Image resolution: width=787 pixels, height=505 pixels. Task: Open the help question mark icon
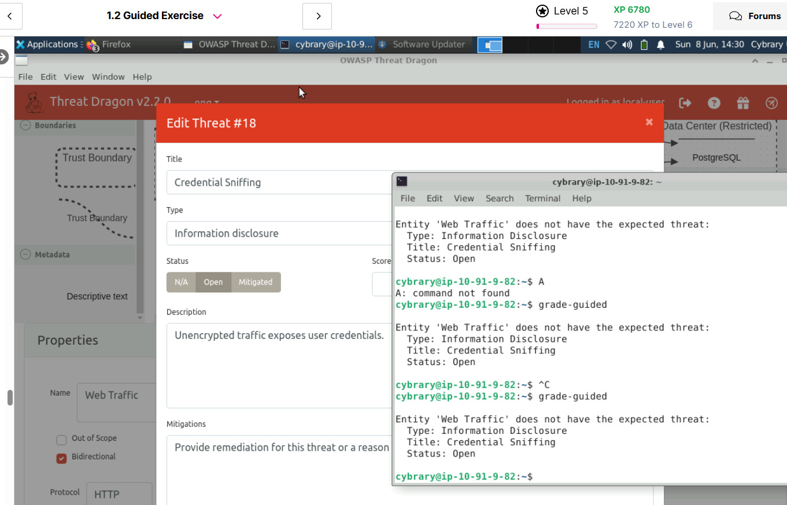714,103
